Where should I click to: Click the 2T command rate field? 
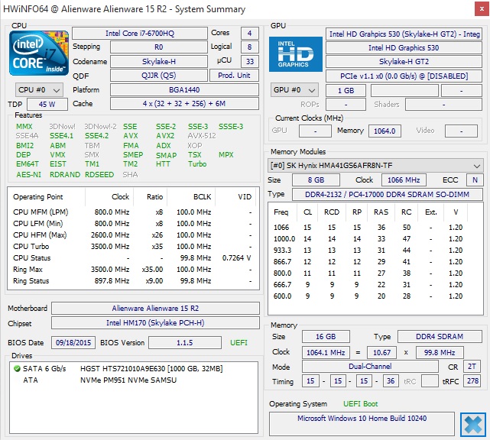tap(472, 367)
